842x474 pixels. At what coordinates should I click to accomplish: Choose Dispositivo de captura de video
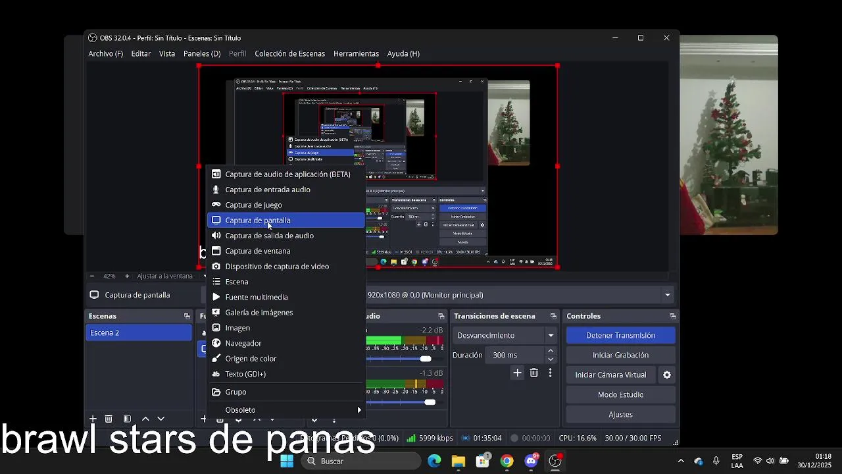(x=285, y=267)
